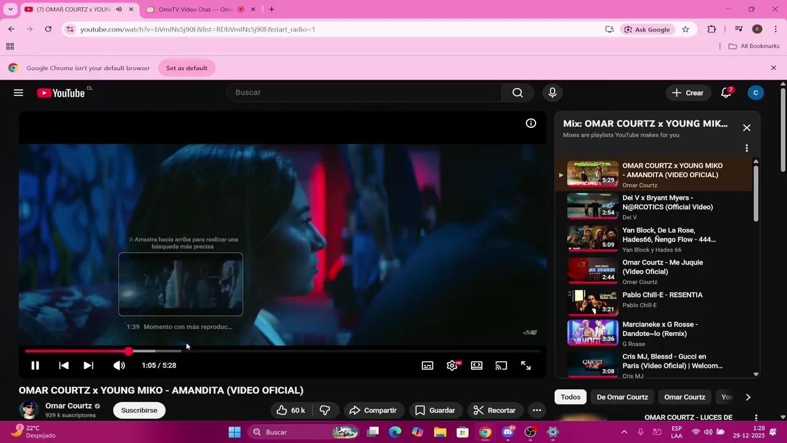
Task: Open the notifications bell
Action: point(726,93)
